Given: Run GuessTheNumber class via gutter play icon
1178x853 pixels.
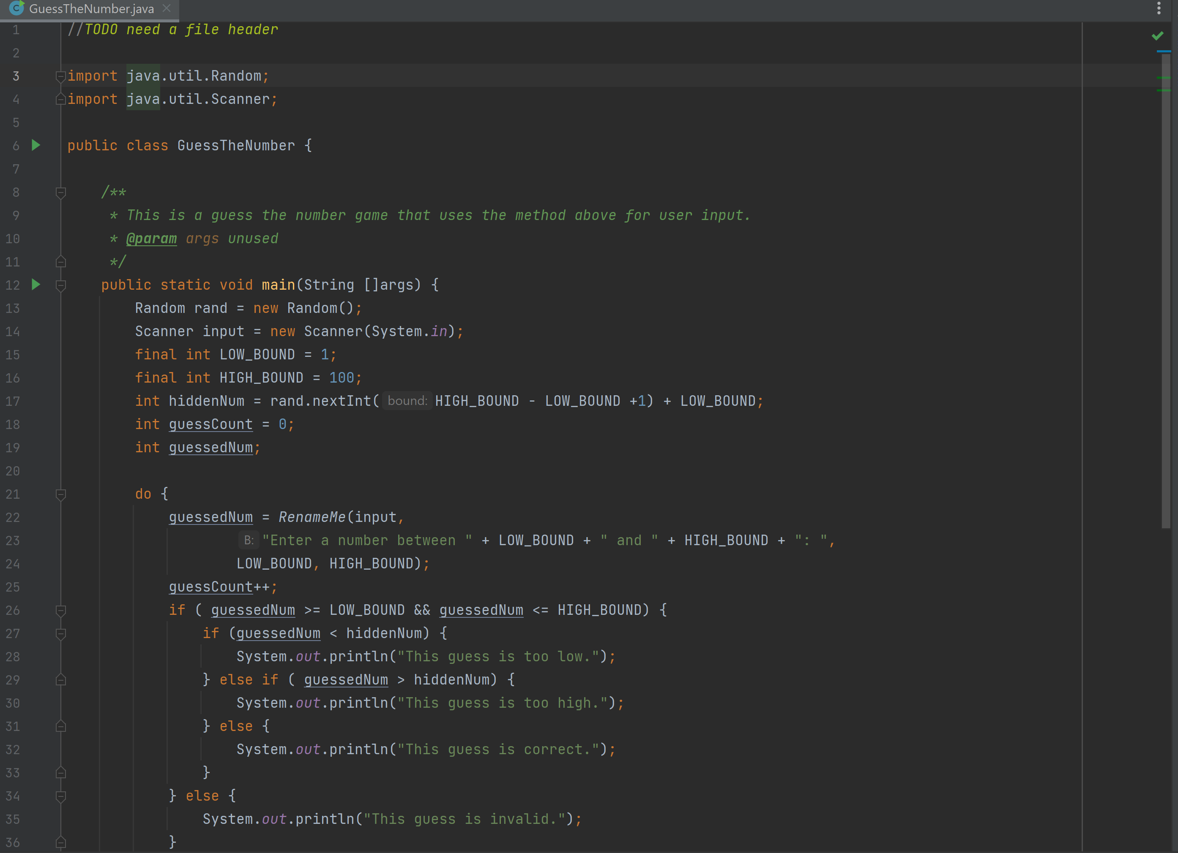Looking at the screenshot, I should tap(36, 146).
